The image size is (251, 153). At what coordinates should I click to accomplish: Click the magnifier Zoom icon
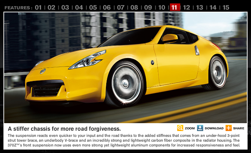[180, 128]
